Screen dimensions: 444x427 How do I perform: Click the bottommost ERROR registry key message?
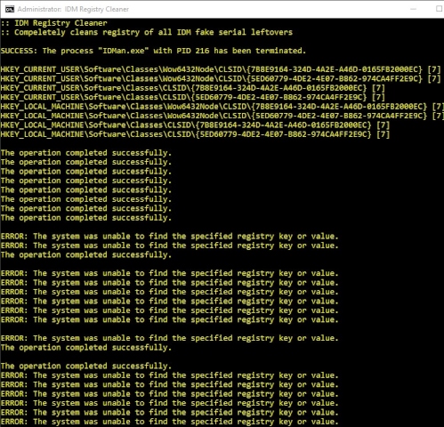point(169,422)
